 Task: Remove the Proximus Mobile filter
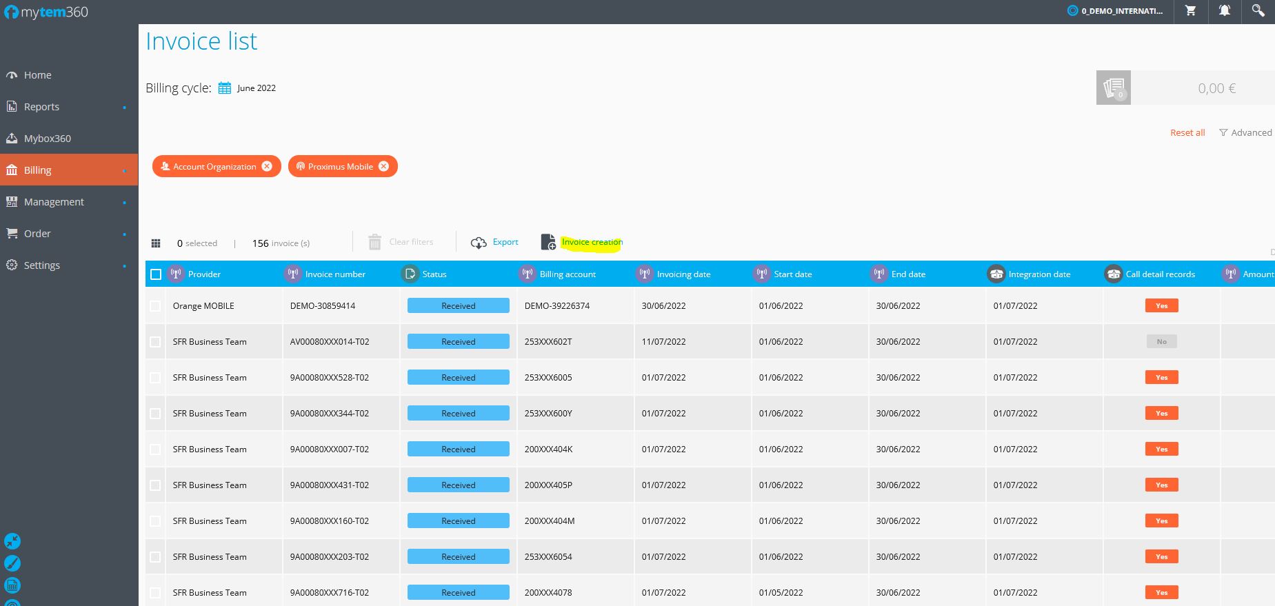point(384,166)
